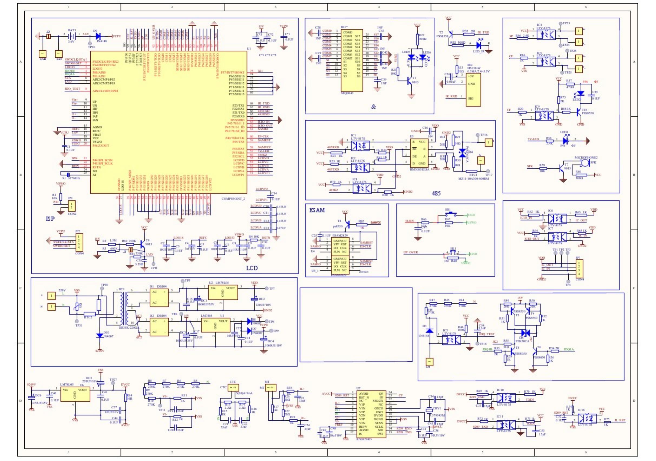656x461 pixels.
Task: Click the HM3085EESA RS485 transceiver U5
Action: 419,153
